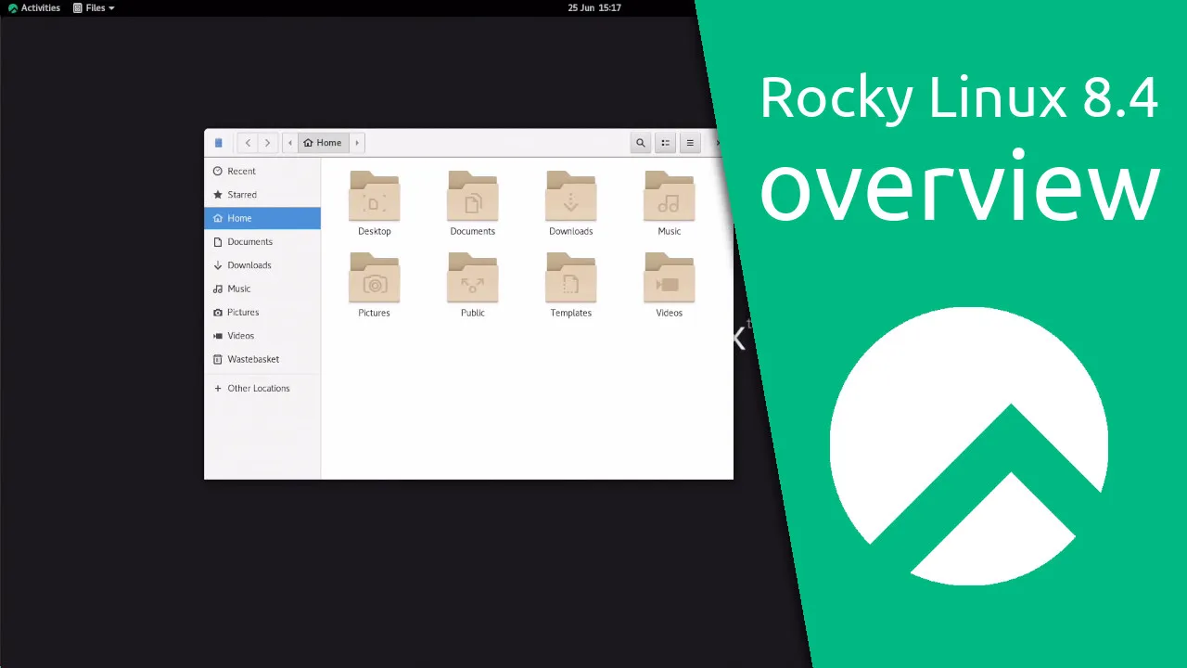
Task: Select the Public folder icon
Action: 473,277
